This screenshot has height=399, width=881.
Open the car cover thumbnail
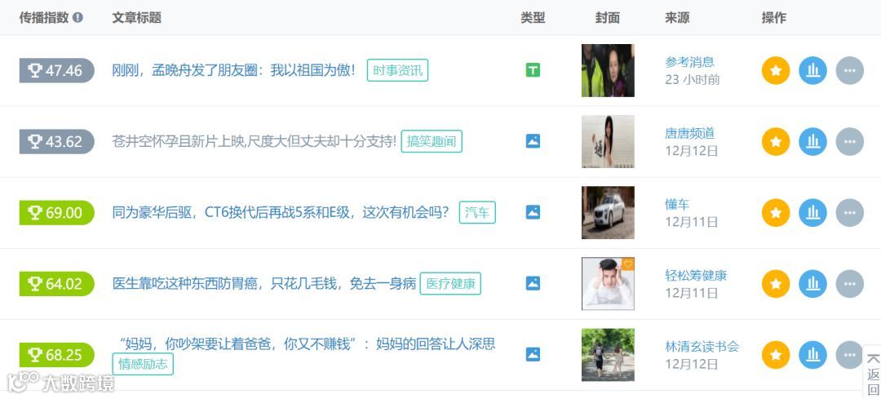608,212
